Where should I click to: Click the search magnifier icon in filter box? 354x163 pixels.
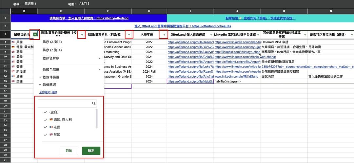[94, 103]
